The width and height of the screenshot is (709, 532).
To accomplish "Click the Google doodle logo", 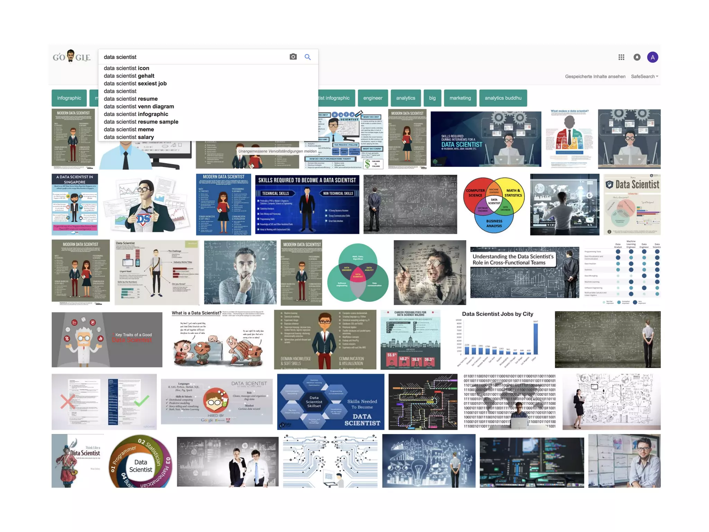I will [72, 56].
